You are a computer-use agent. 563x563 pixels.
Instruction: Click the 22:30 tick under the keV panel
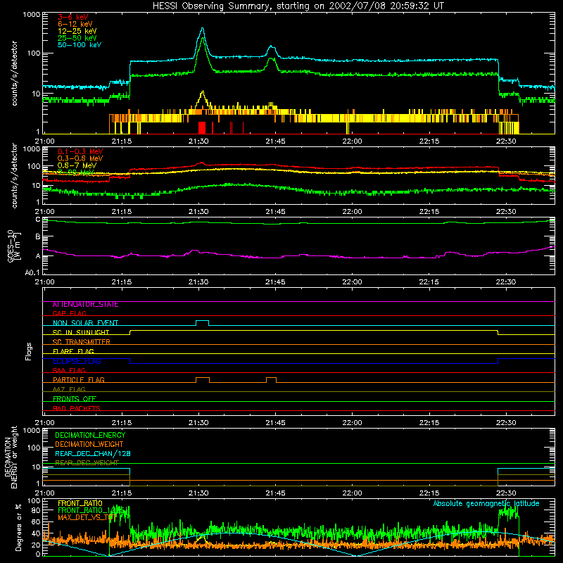click(x=506, y=141)
